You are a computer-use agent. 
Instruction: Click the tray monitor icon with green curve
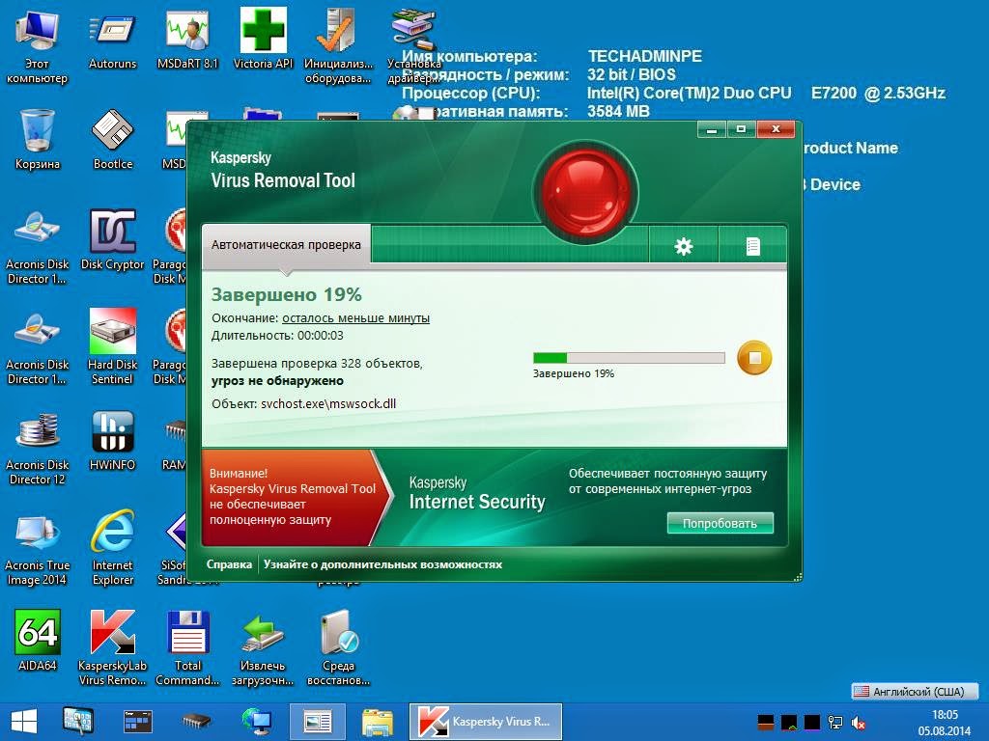coord(789,722)
